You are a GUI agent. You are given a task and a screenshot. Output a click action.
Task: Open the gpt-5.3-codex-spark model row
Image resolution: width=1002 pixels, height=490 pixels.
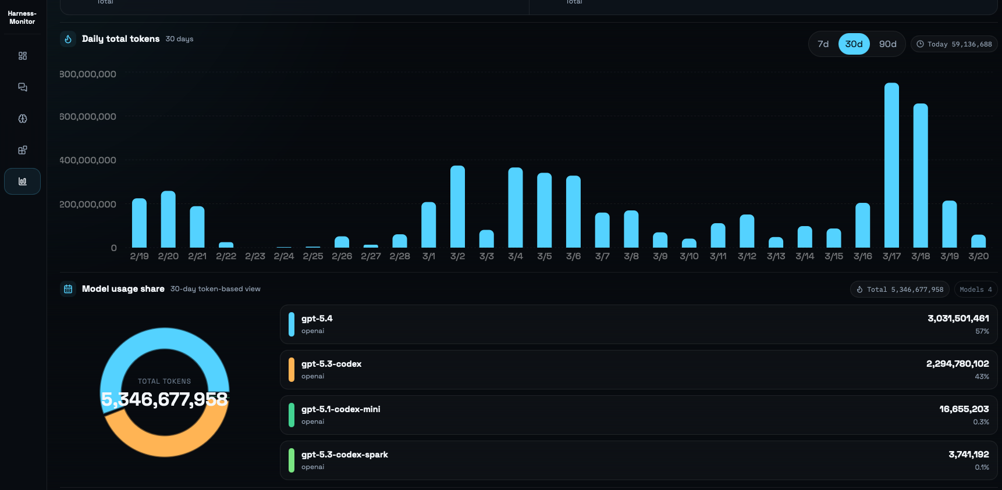pyautogui.click(x=638, y=460)
